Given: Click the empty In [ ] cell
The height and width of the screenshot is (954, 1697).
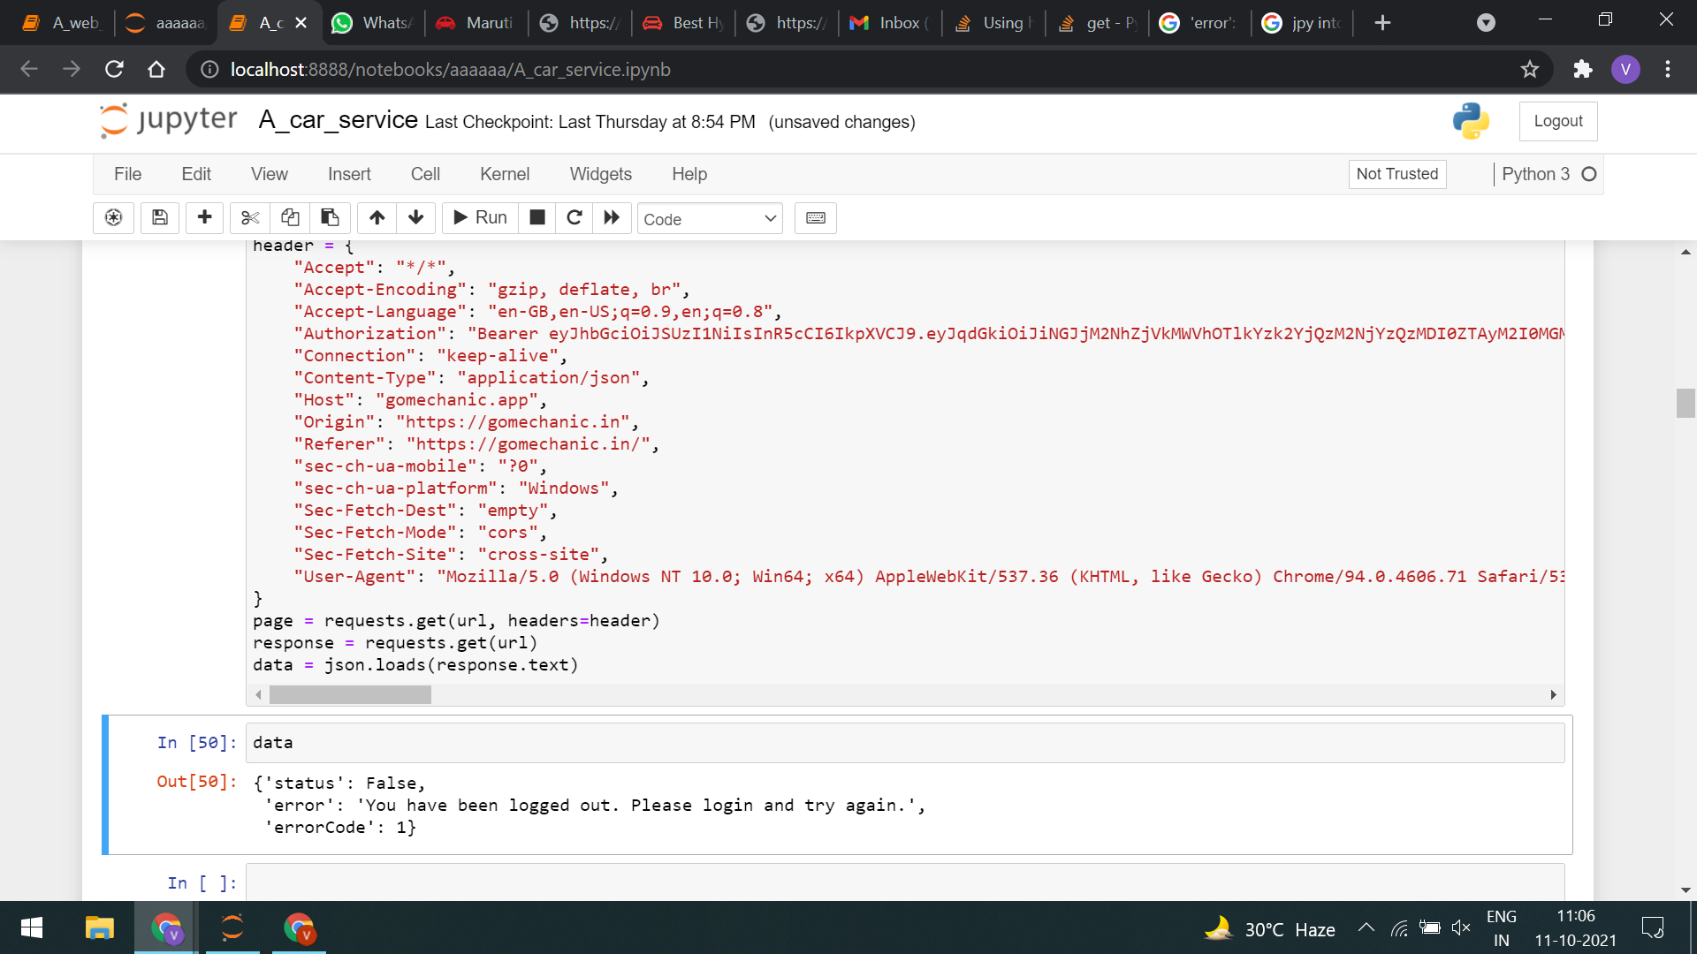Looking at the screenshot, I should click(905, 882).
